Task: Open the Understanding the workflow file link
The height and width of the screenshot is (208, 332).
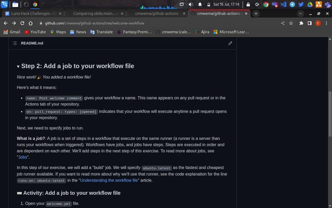Action: (x=109, y=180)
